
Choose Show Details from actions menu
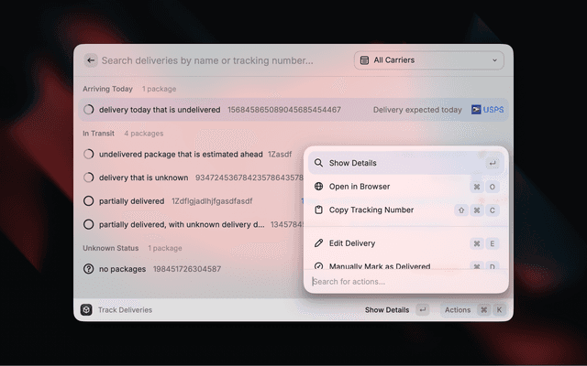(353, 163)
